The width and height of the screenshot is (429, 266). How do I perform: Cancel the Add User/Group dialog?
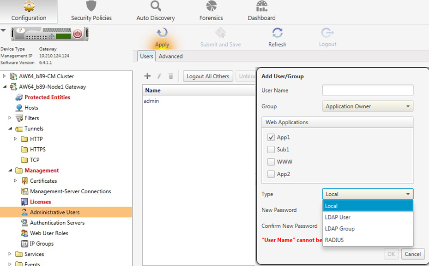point(412,254)
